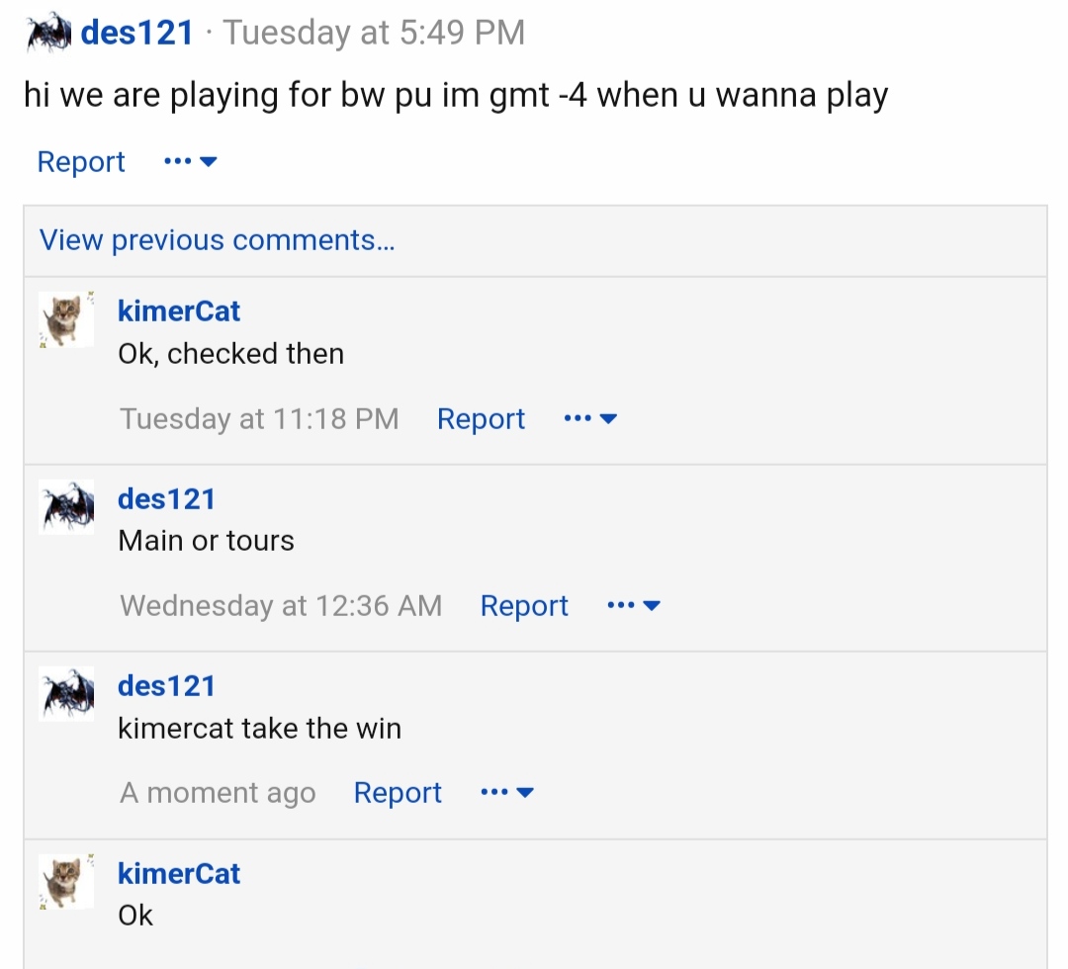
Task: Click des121's avatar on 'kimercat take the win'
Action: [66, 694]
